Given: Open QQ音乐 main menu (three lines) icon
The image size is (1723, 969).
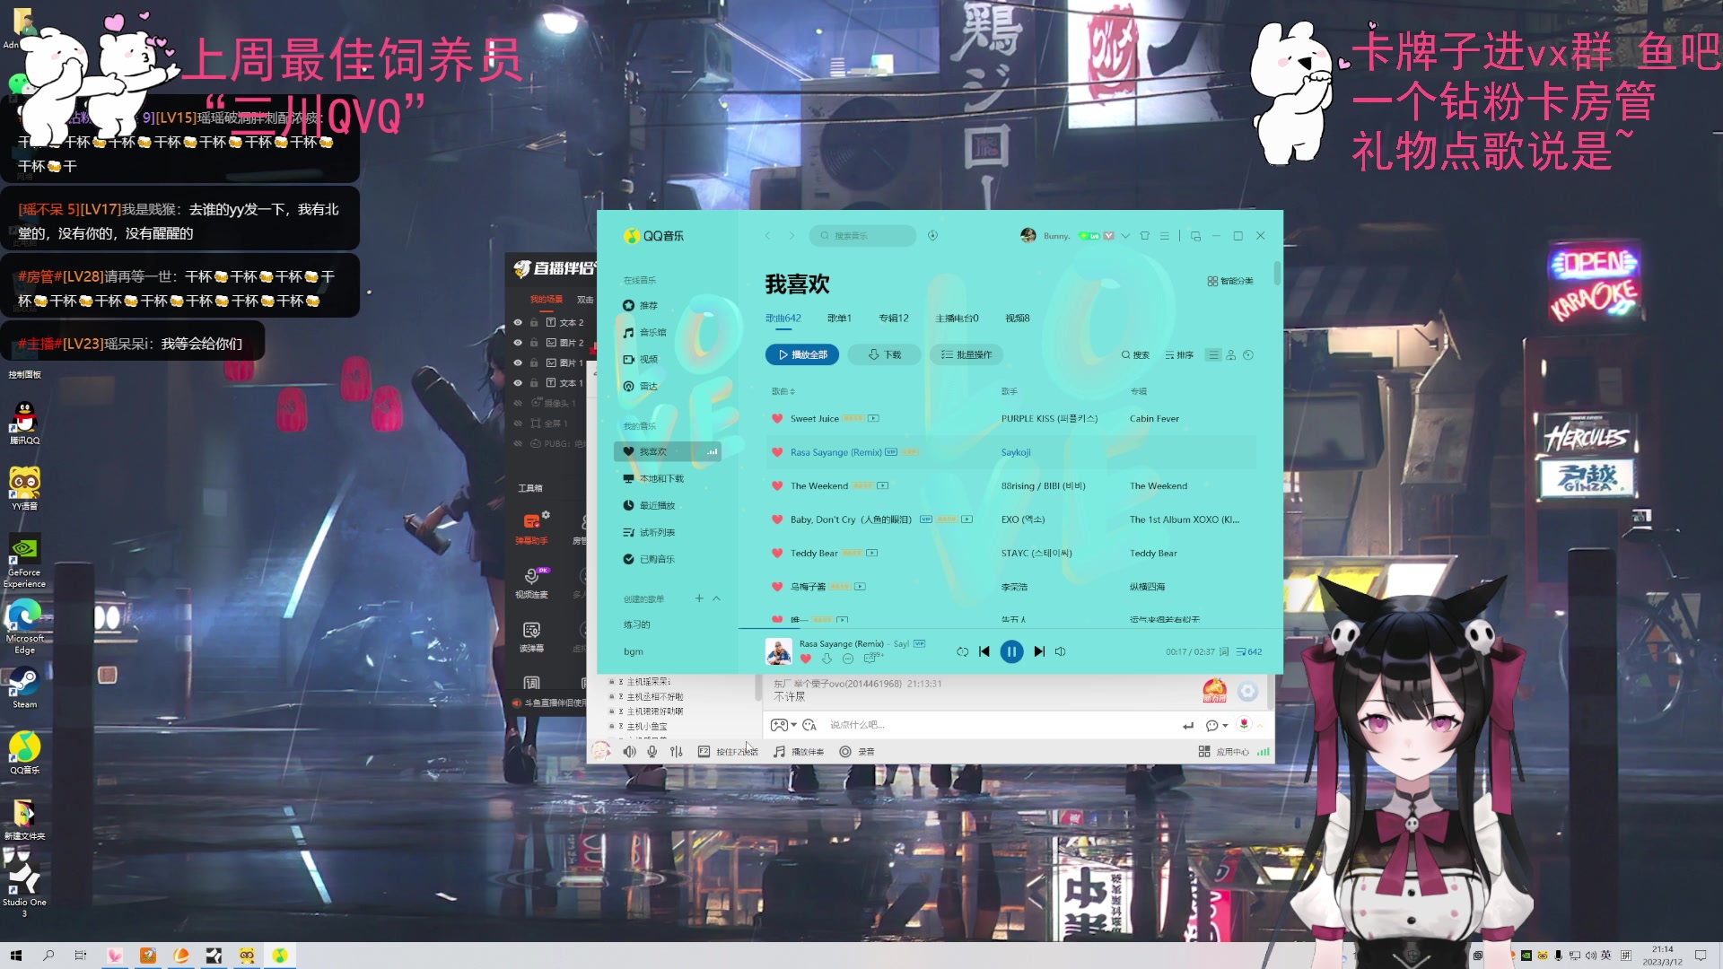Looking at the screenshot, I should [x=1164, y=236].
